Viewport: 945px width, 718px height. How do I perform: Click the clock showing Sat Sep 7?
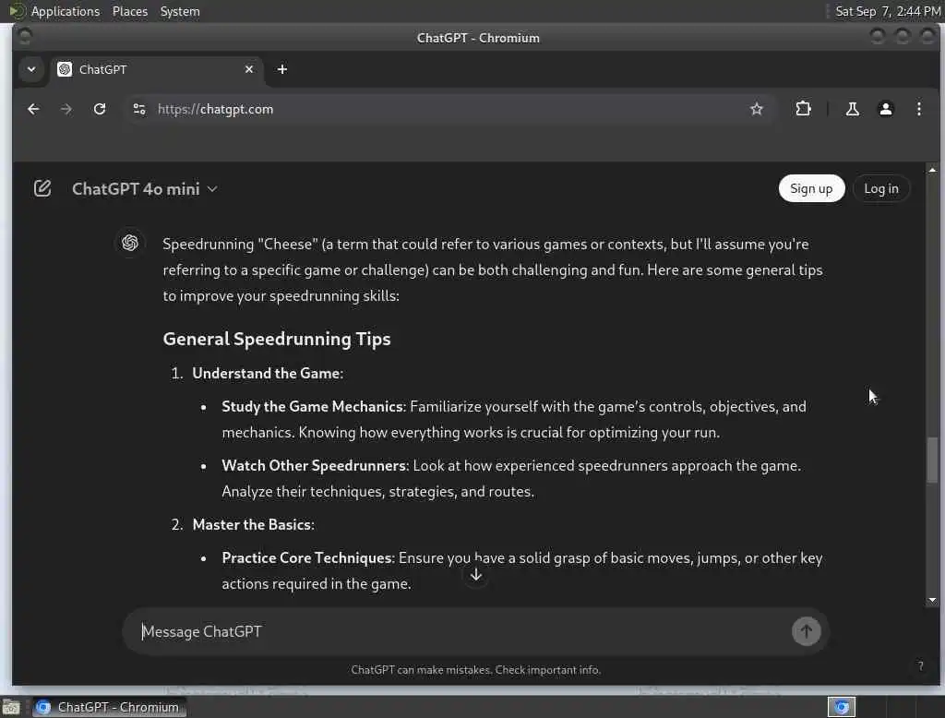(887, 11)
